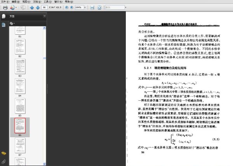Zoom in with the plus circle icon
The image size is (233, 166).
tap(71, 7)
